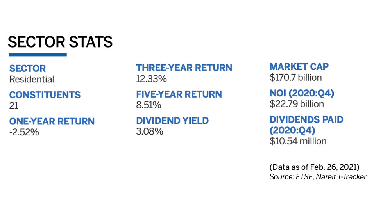Select the SECTOR heading label
383x215 pixels.
point(27,69)
